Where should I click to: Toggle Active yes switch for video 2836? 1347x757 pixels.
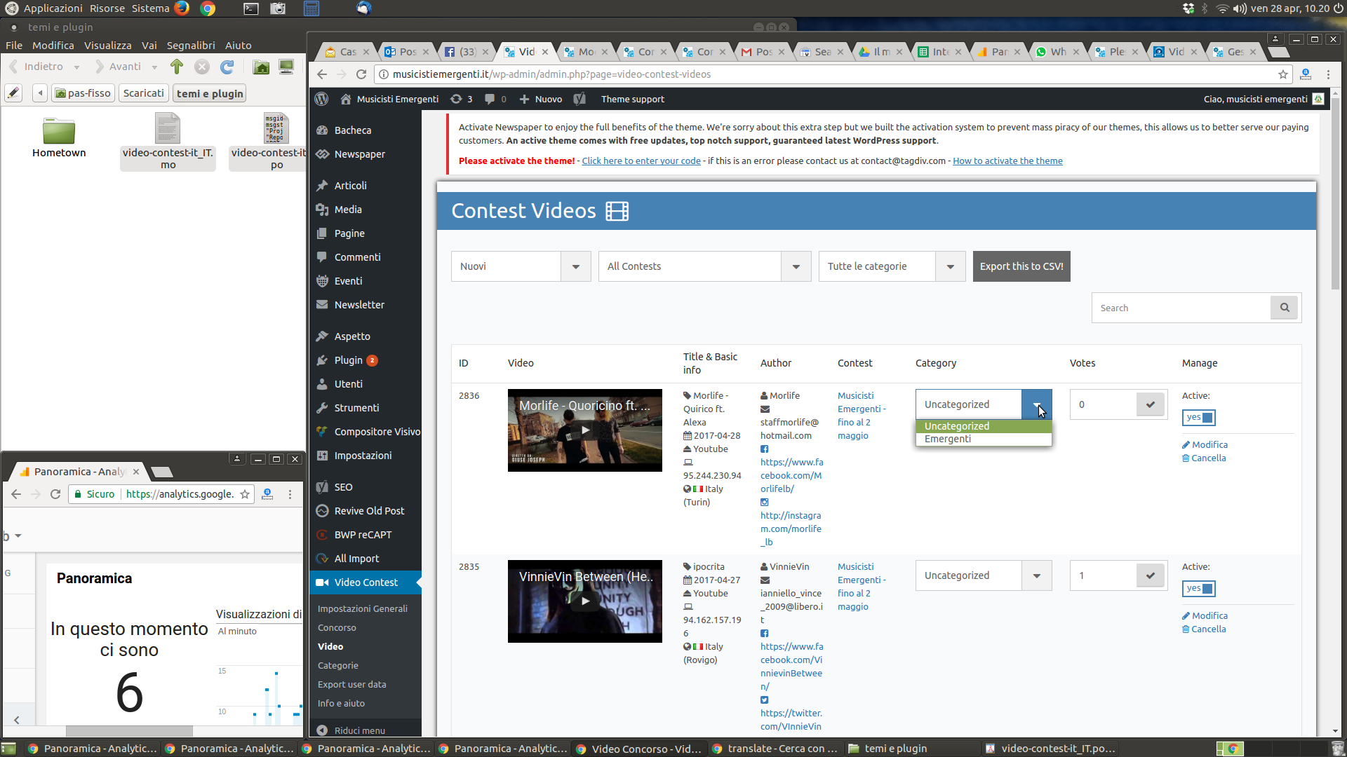[1198, 418]
